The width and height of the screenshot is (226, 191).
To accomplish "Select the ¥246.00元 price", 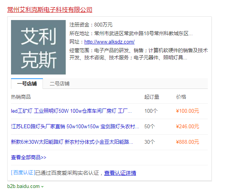I will pos(187,126).
